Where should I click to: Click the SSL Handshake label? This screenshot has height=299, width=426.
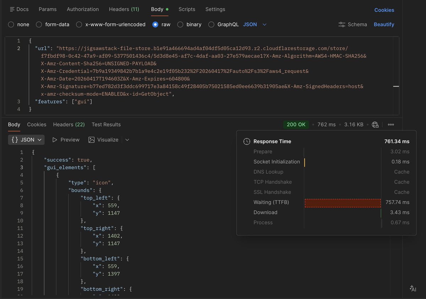pos(272,192)
